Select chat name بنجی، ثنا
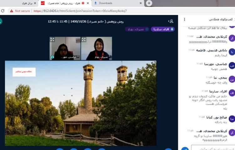 [220, 78]
